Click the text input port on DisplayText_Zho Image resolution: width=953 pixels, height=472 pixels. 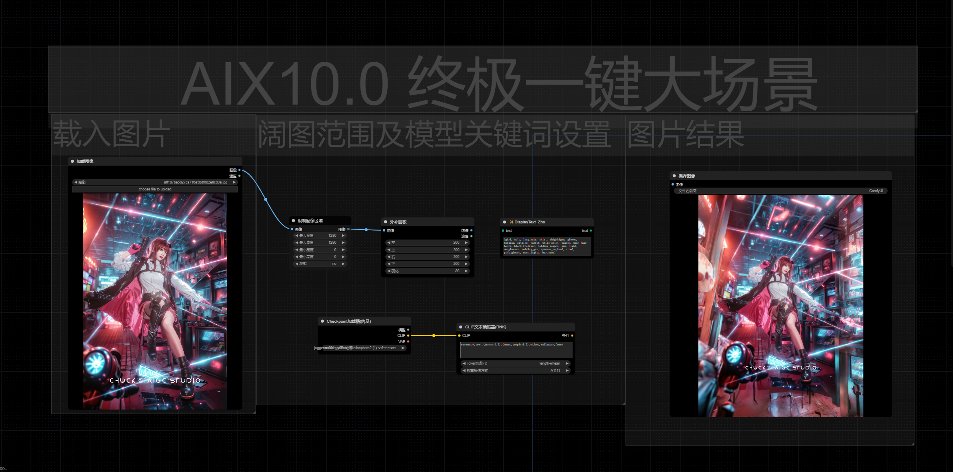(503, 231)
